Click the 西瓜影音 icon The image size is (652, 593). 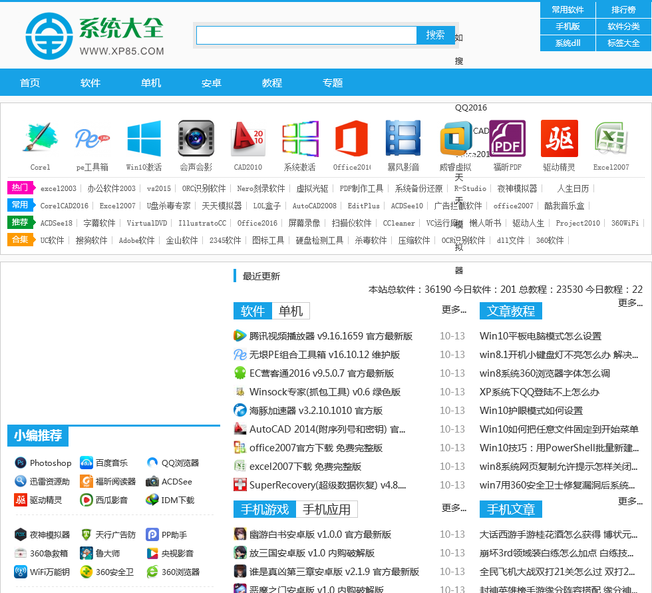(86, 500)
